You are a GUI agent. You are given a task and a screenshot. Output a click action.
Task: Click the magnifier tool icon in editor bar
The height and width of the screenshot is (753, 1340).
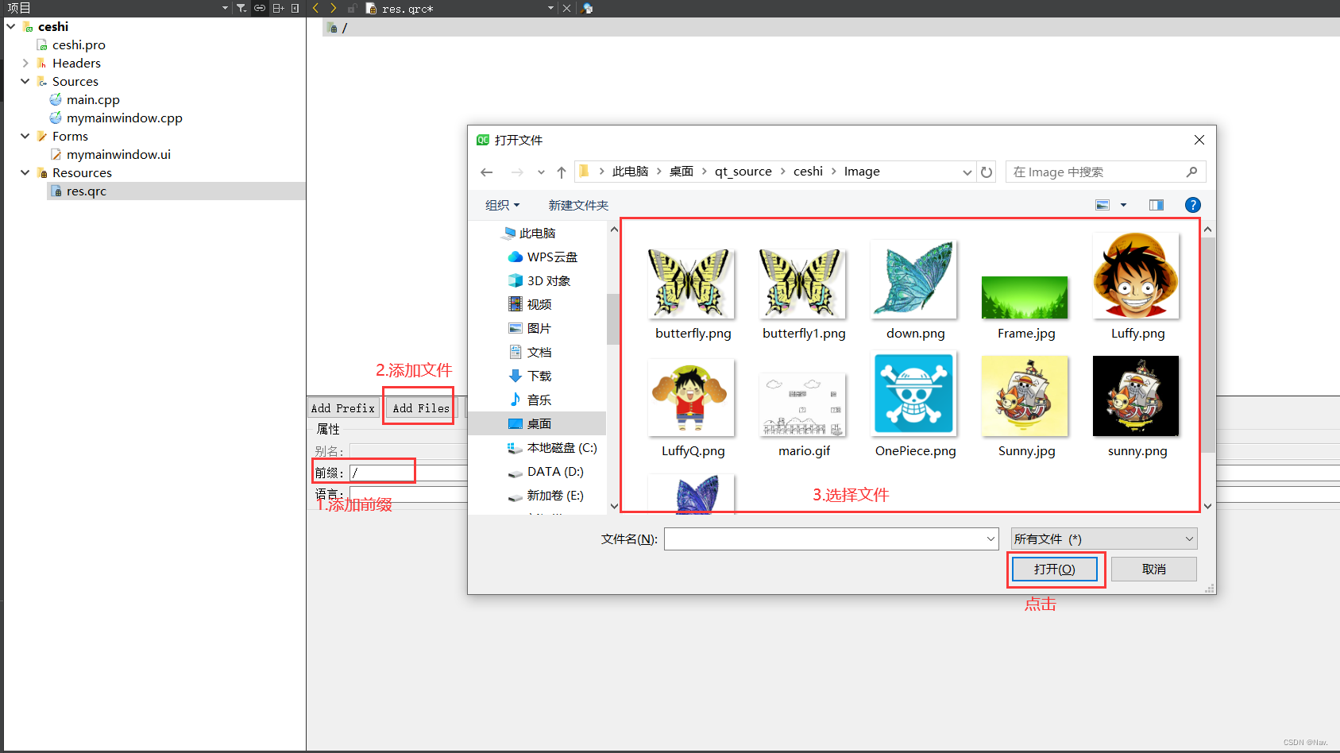tap(587, 8)
